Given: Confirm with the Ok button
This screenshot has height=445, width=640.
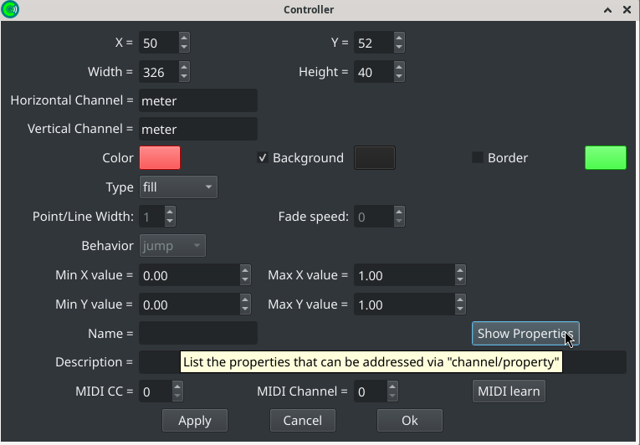Looking at the screenshot, I should 410,421.
